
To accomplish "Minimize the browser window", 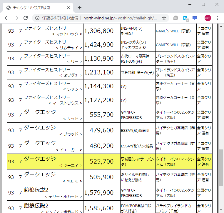I will point(190,5).
